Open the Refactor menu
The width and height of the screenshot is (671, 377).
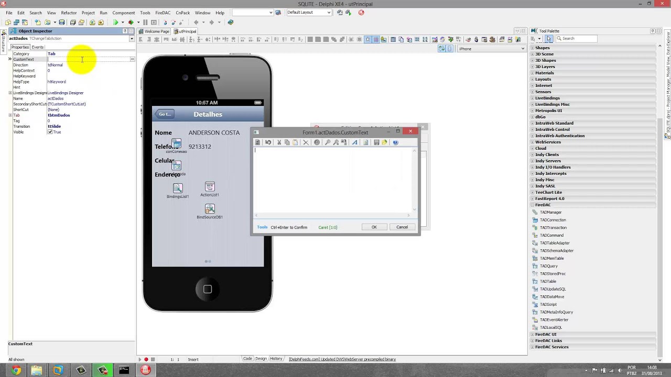point(69,13)
